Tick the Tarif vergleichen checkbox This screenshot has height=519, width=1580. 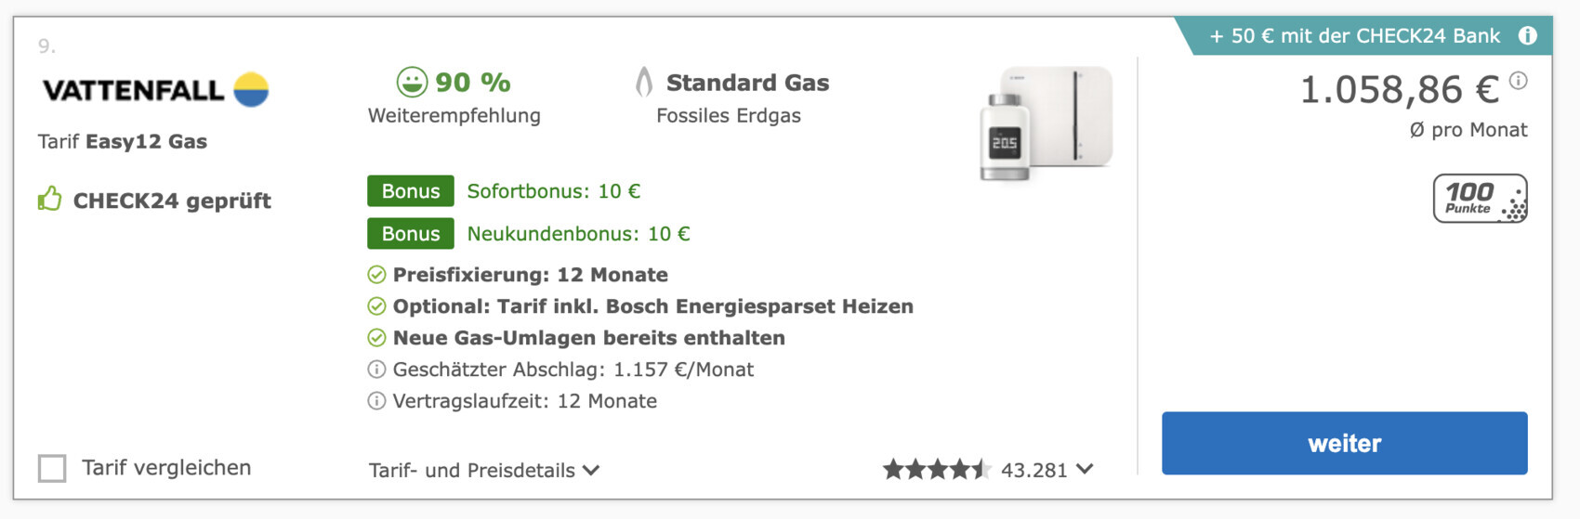coord(52,468)
